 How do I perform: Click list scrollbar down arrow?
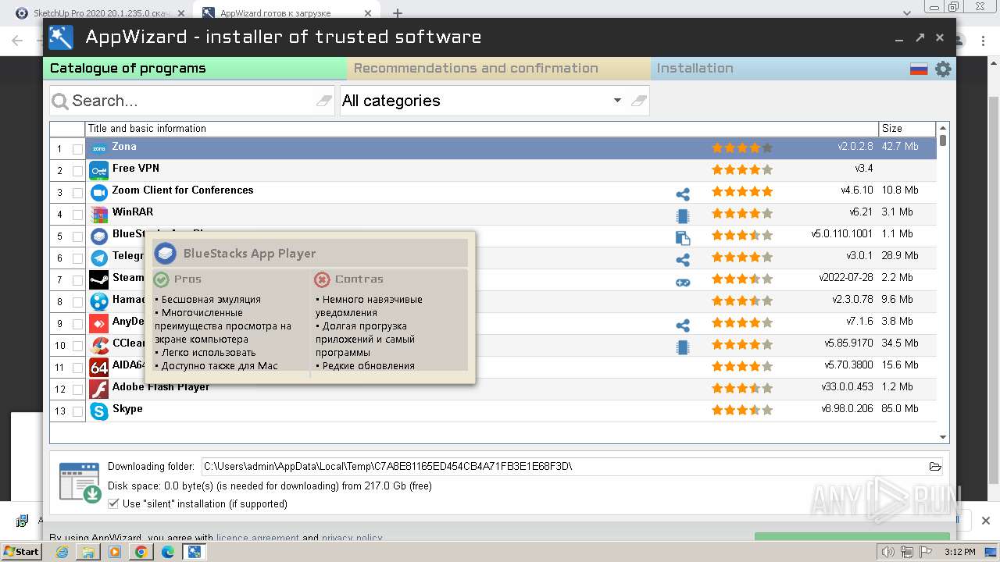(943, 438)
